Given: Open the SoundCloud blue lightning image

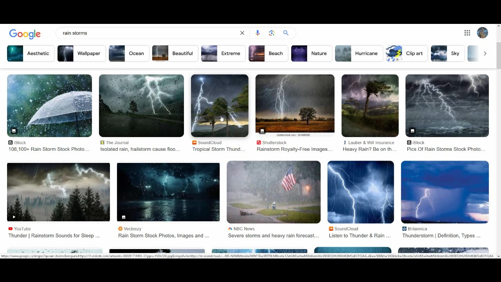Looking at the screenshot, I should [361, 192].
